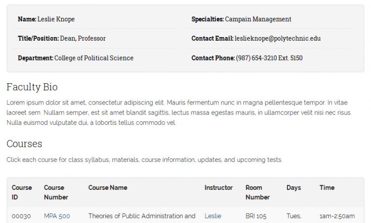The width and height of the screenshot is (371, 223).
Task: Click the College of Political Science department
Action: 93,58
